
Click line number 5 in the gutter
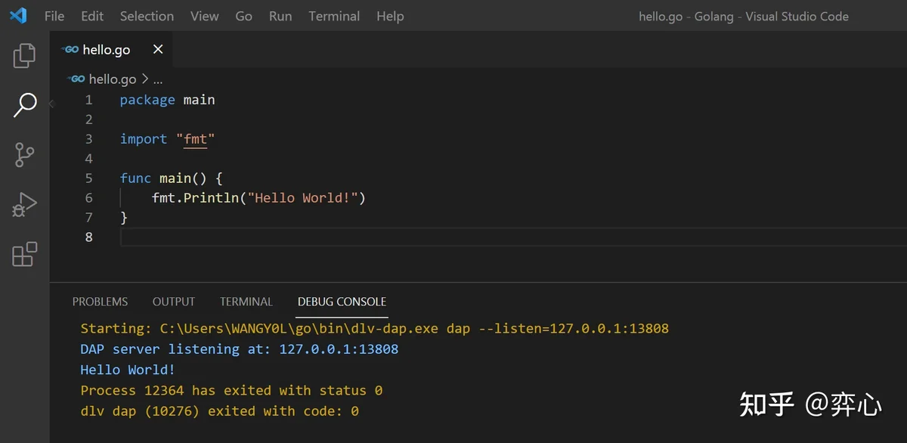coord(89,178)
